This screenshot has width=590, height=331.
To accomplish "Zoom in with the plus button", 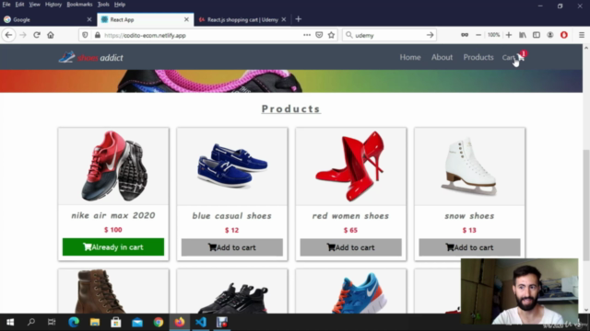I will pos(509,35).
